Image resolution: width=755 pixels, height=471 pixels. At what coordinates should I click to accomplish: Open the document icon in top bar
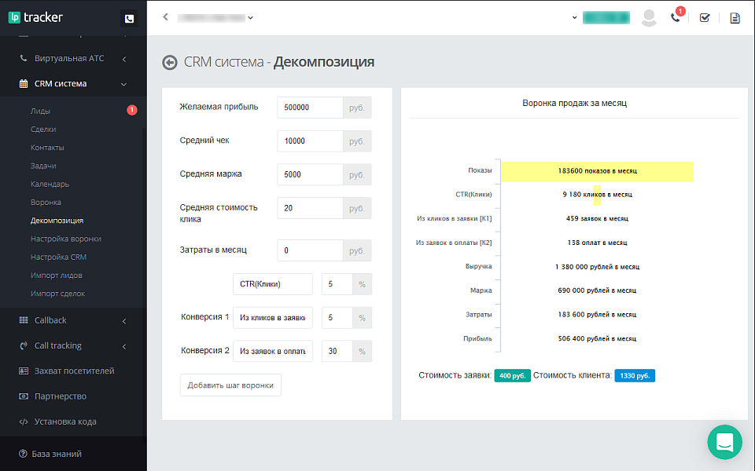click(x=735, y=16)
